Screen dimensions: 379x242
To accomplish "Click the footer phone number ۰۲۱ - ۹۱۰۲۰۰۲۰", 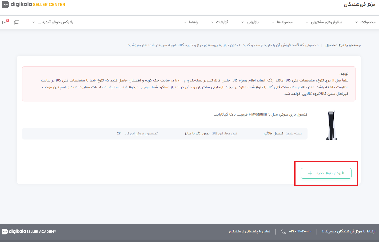I will [300, 231].
